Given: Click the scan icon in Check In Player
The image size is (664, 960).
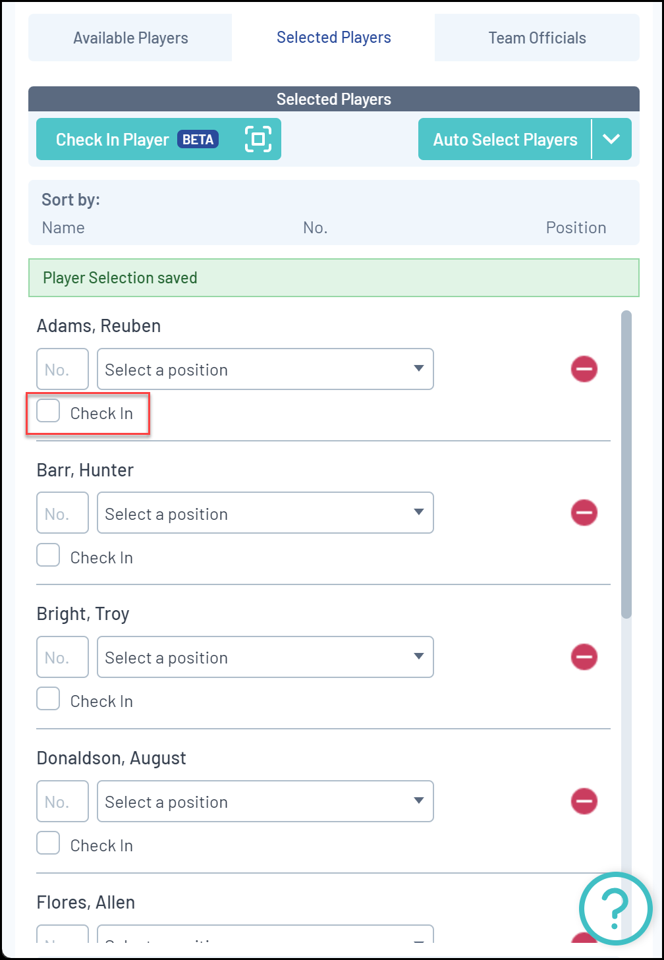Looking at the screenshot, I should 258,139.
